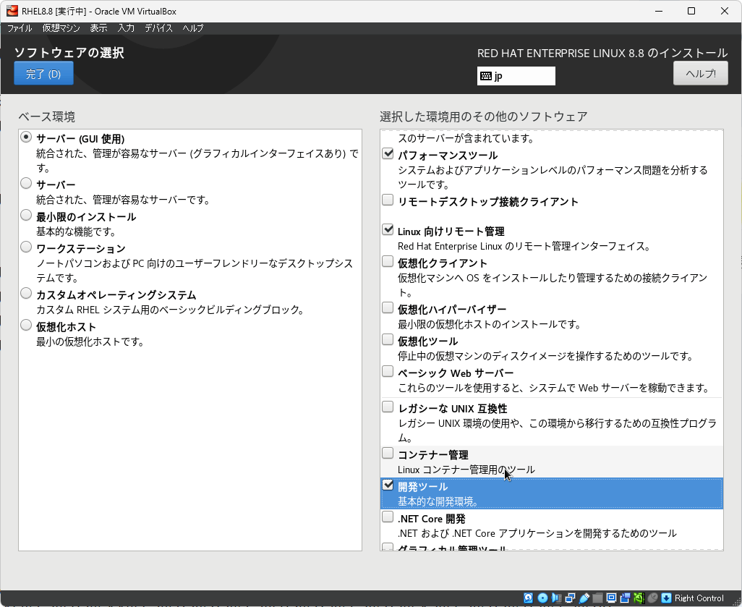Click the network adapters icon in the status bar
This screenshot has width=742, height=607.
(x=570, y=598)
